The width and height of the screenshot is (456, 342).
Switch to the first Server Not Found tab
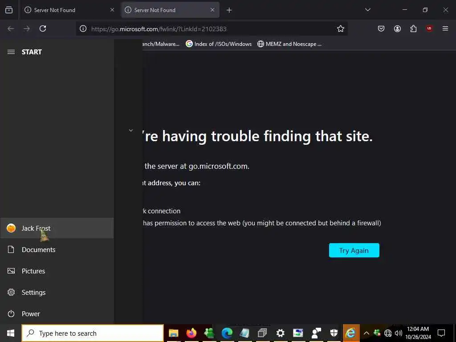tap(69, 10)
